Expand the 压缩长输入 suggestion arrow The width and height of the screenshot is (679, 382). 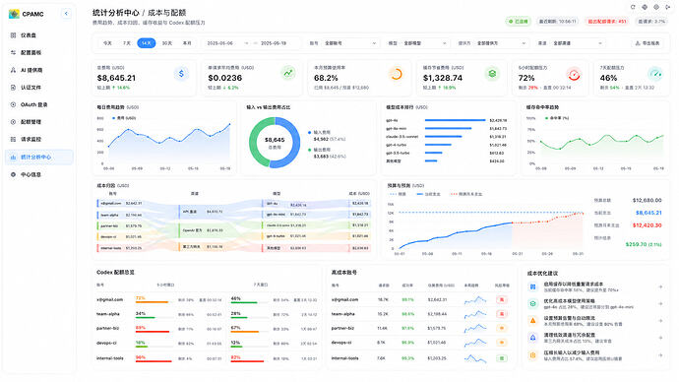point(660,355)
